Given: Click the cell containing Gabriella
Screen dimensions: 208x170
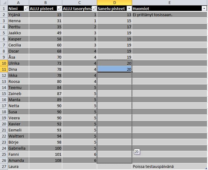Looking at the screenshot, I should 18,148.
